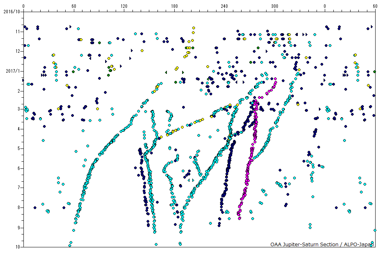Click the month '5' label on vertical axis

pos(19,148)
